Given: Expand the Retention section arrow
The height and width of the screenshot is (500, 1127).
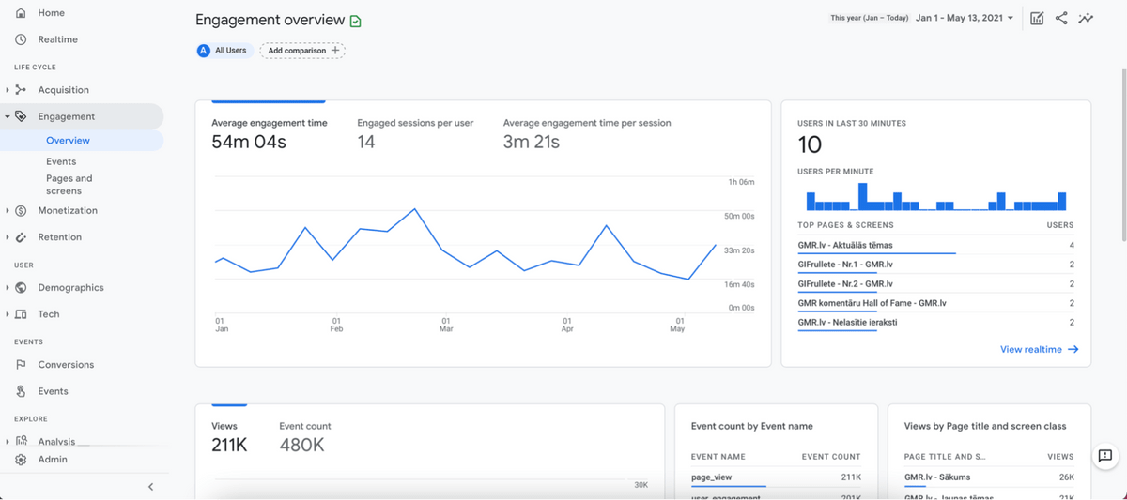Looking at the screenshot, I should point(8,237).
